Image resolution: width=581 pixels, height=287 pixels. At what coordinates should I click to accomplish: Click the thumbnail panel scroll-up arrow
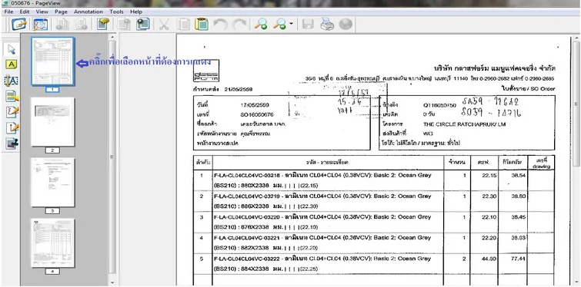(x=112, y=37)
